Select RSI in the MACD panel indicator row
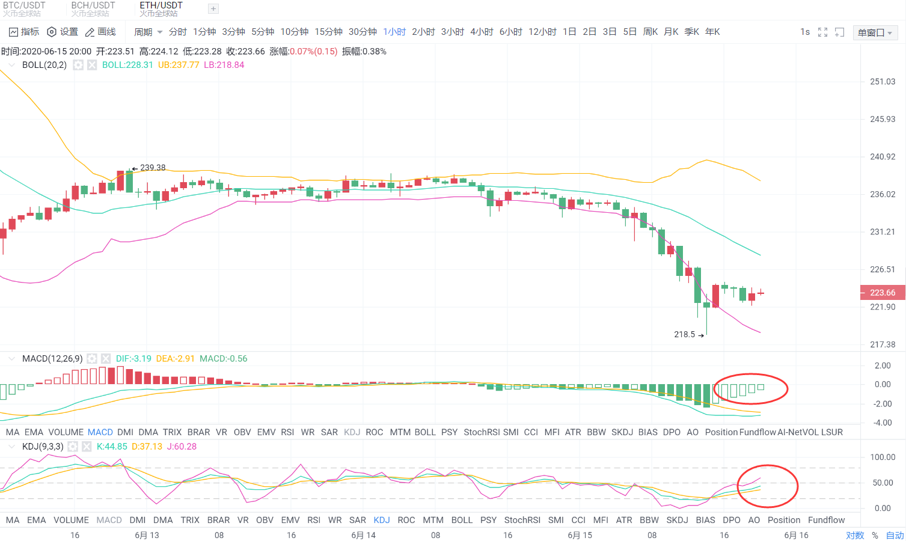This screenshot has height=541, width=906. 287,432
